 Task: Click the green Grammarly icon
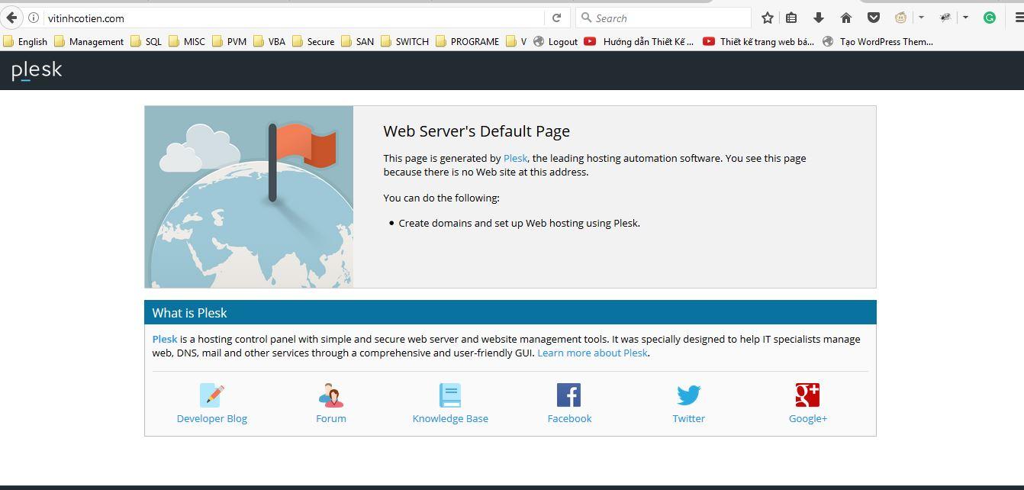pos(990,18)
